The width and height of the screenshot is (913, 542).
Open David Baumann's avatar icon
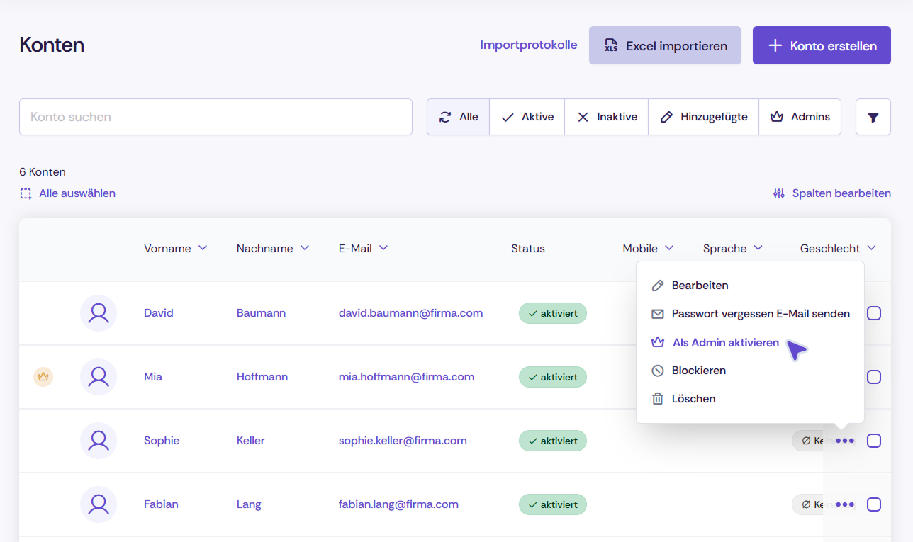[x=99, y=313]
